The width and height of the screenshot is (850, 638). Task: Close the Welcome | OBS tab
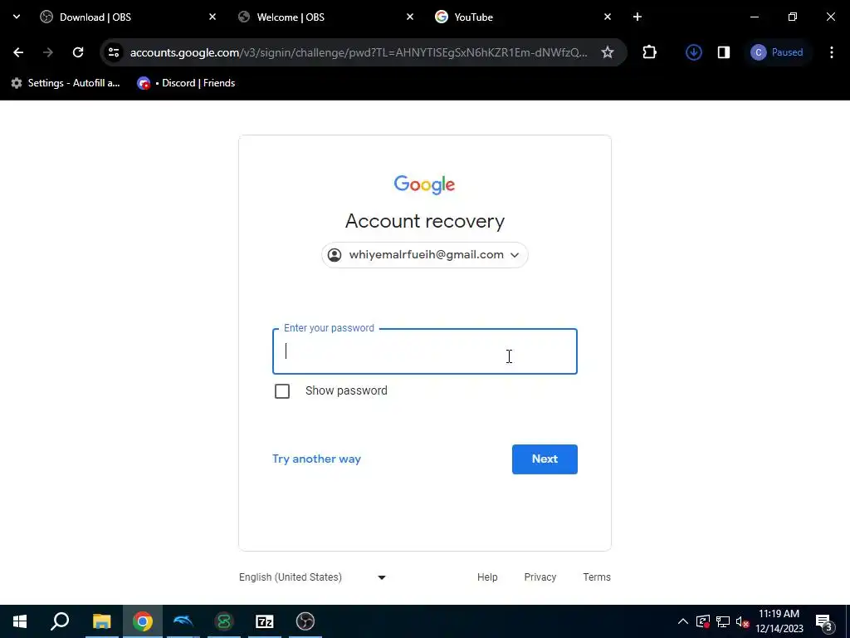coord(410,17)
